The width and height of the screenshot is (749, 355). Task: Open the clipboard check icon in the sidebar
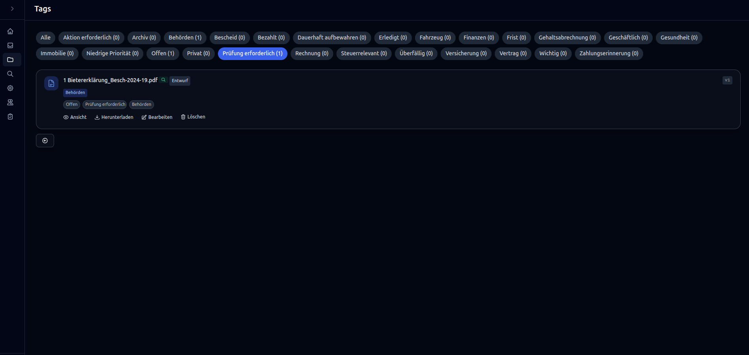[x=10, y=116]
